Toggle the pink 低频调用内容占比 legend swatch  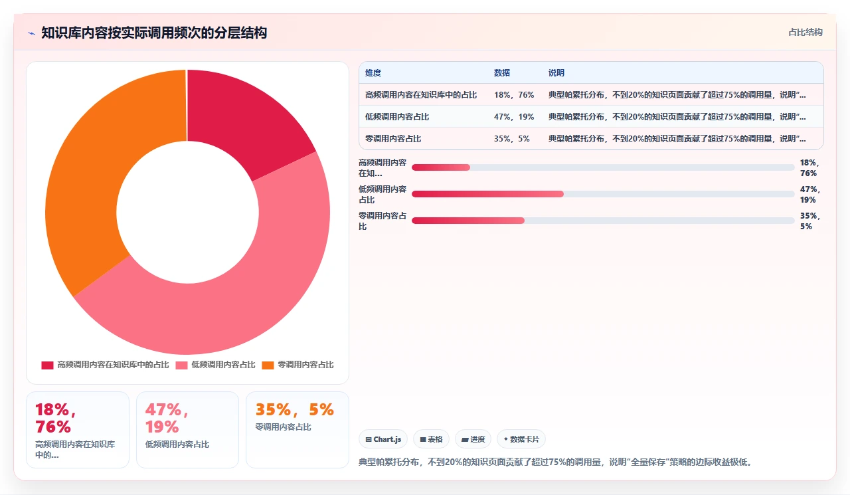181,365
